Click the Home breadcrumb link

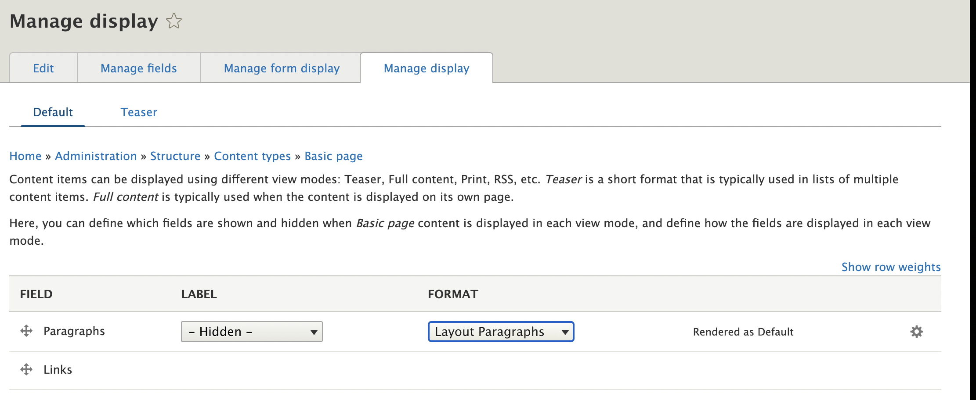tap(25, 156)
